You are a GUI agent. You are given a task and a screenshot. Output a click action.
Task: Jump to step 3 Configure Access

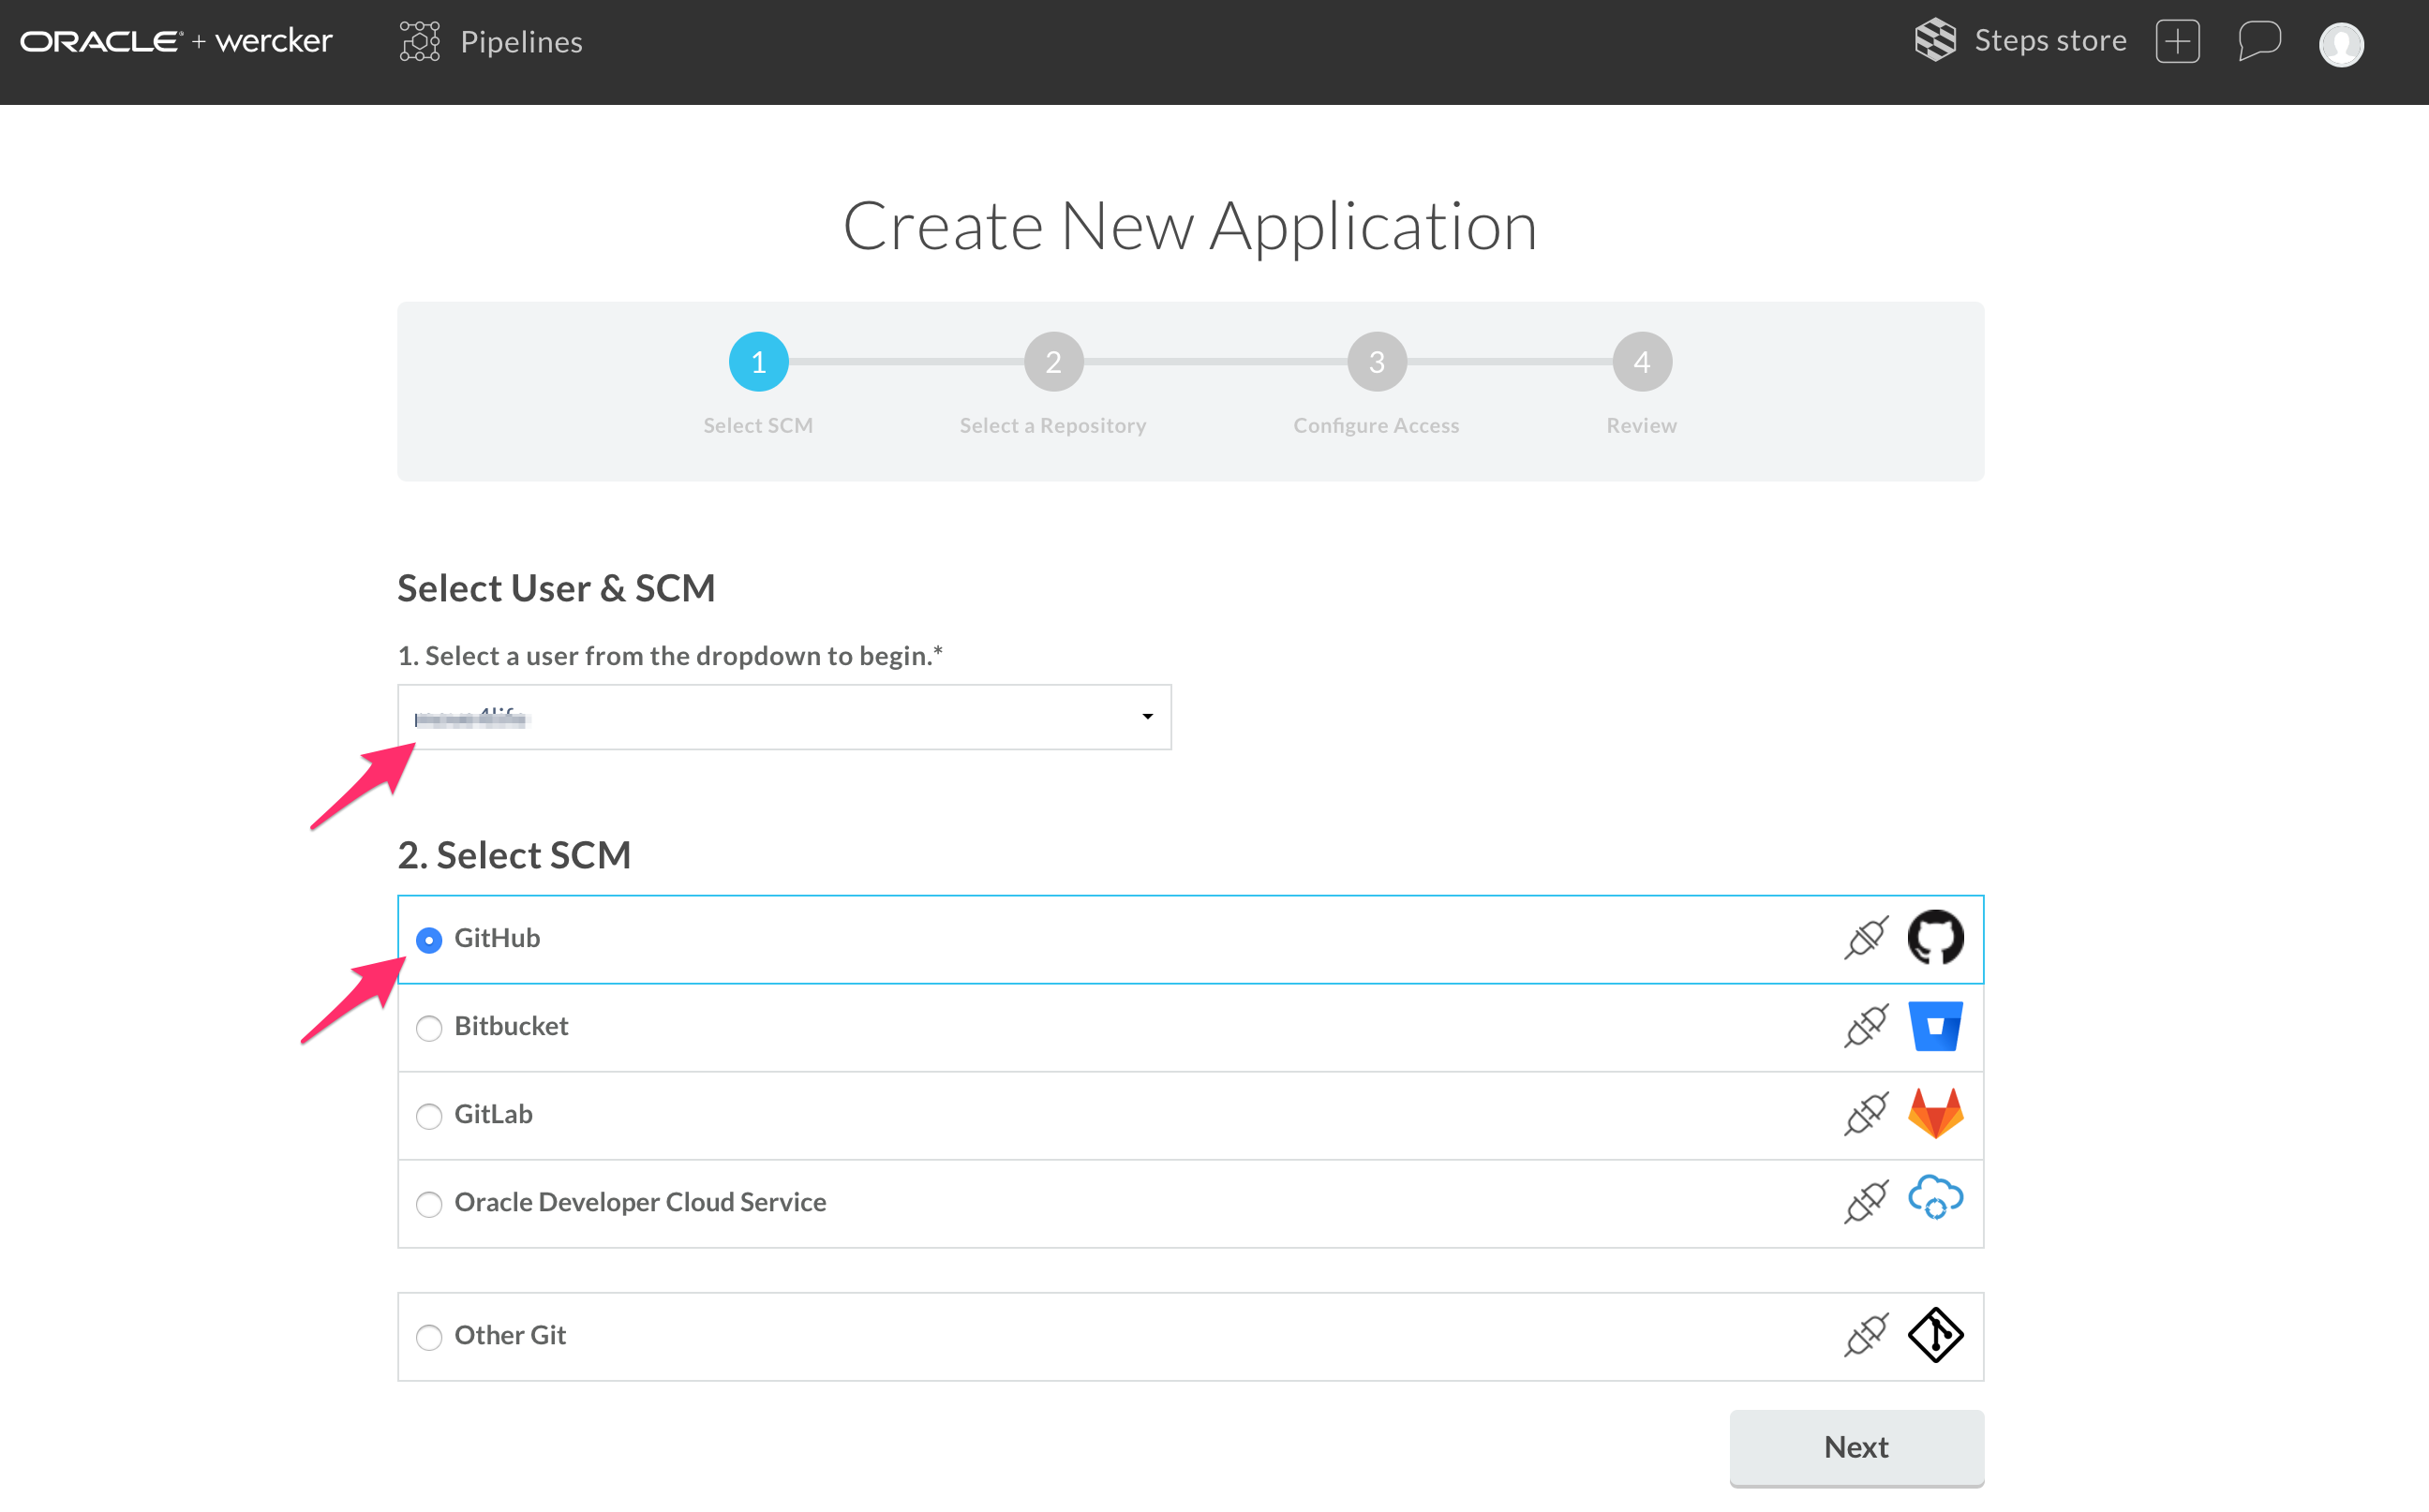pos(1377,362)
